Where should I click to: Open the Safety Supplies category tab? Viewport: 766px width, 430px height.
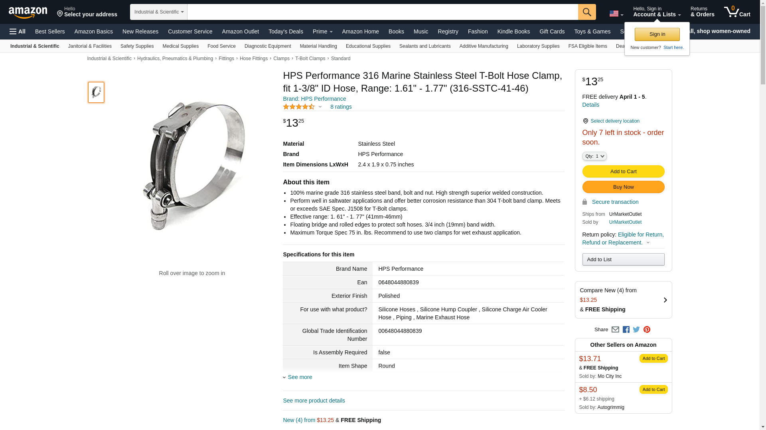pos(137,46)
